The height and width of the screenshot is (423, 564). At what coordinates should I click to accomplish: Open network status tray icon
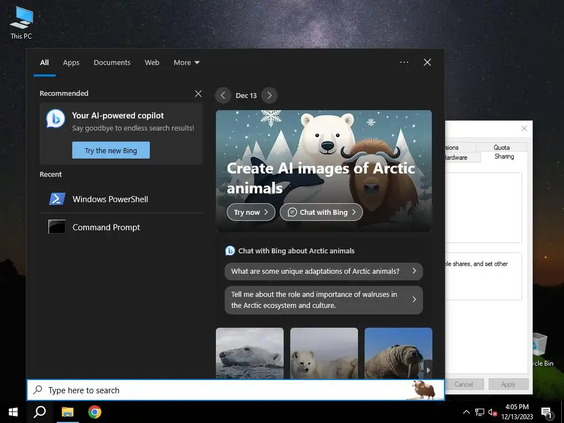(480, 412)
